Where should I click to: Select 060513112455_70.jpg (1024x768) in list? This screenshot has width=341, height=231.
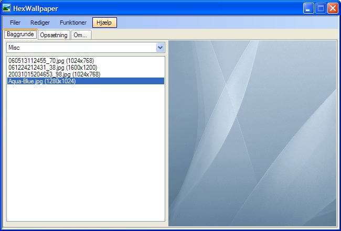click(x=86, y=61)
